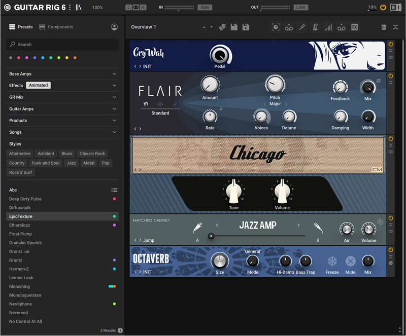Select Funk and Soul style tag
The height and width of the screenshot is (336, 406).
click(46, 163)
